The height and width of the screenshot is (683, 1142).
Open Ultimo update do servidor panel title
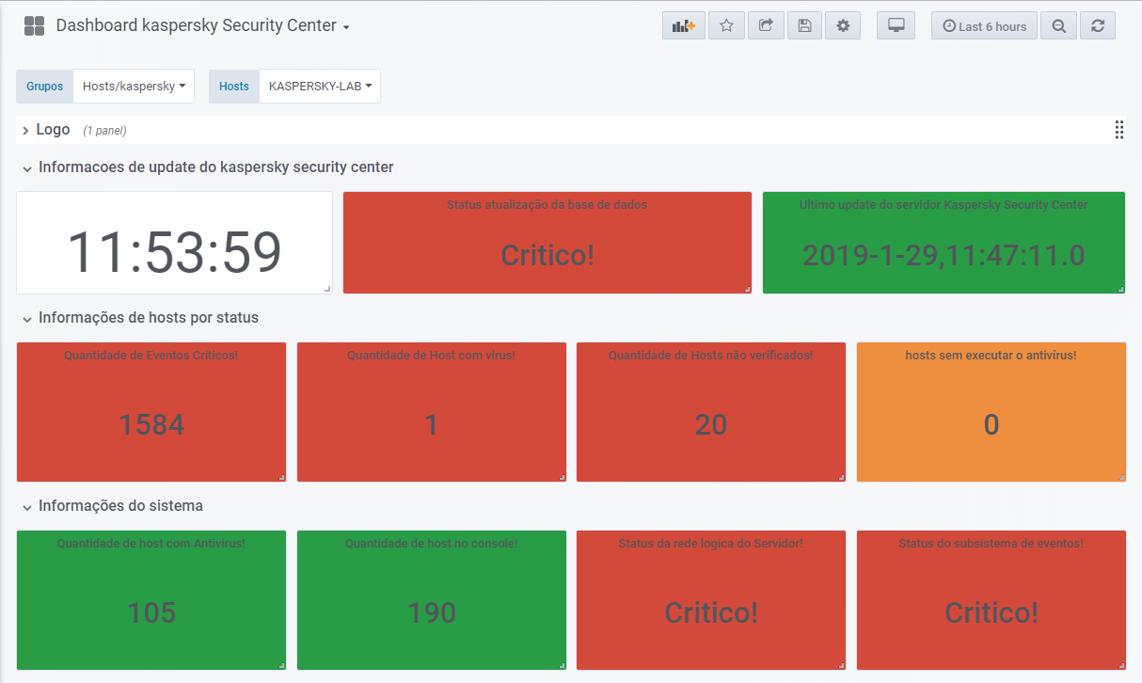pyautogui.click(x=944, y=204)
